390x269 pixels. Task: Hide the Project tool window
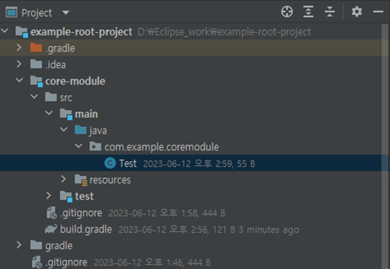click(378, 12)
